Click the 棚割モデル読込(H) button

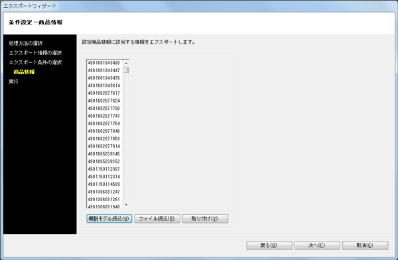coord(109,219)
